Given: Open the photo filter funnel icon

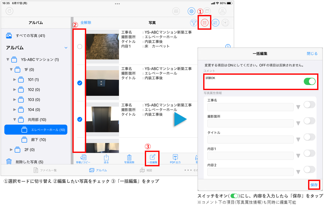Looking at the screenshot, I should (x=194, y=23).
